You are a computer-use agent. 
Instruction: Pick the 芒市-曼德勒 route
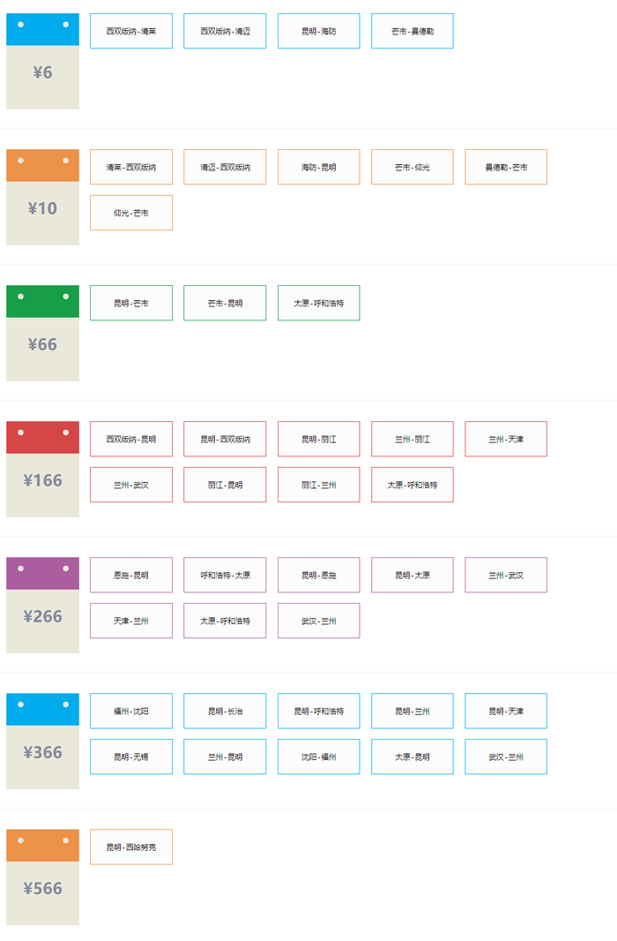413,31
